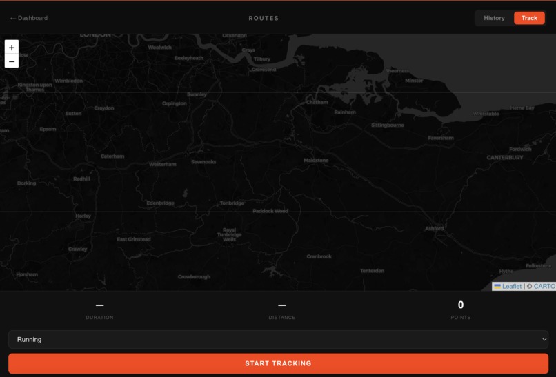Click the Bexleyheath label on the map
556x377 pixels.
(x=189, y=58)
